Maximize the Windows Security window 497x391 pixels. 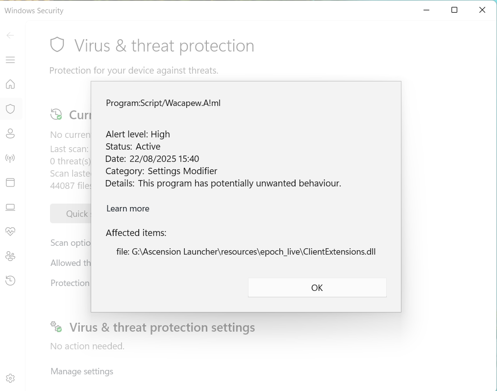point(454,10)
